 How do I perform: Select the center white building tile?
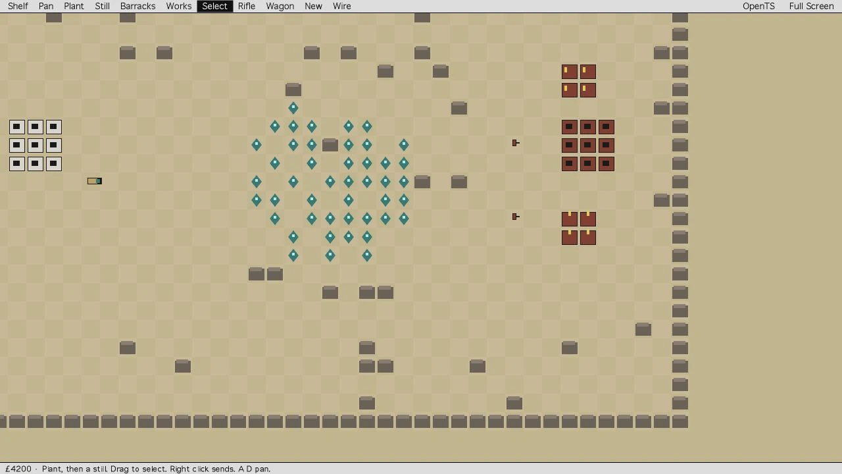point(36,145)
